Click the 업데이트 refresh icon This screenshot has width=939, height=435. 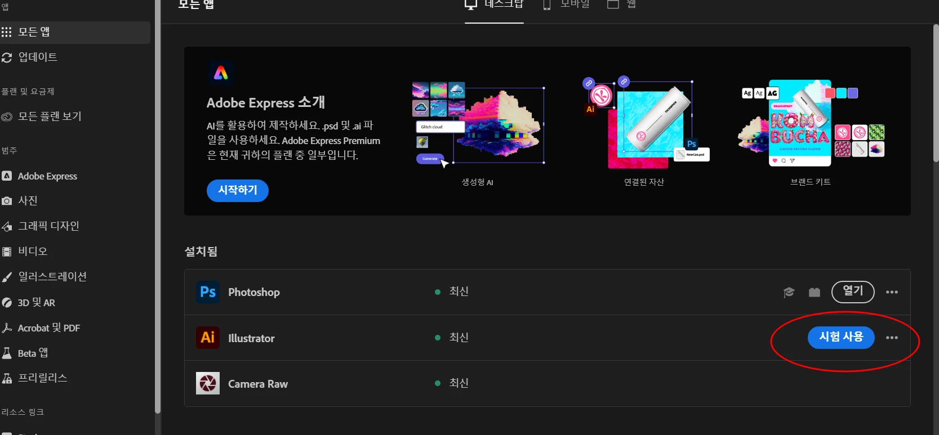point(7,57)
